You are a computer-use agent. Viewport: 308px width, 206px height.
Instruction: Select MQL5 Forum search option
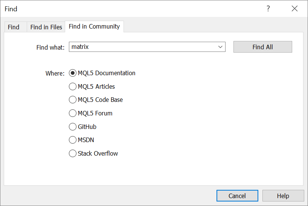click(x=73, y=113)
